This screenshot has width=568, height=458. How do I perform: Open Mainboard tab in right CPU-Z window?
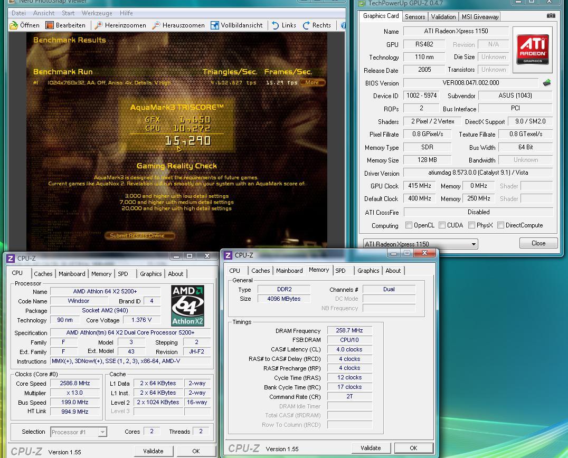point(289,271)
